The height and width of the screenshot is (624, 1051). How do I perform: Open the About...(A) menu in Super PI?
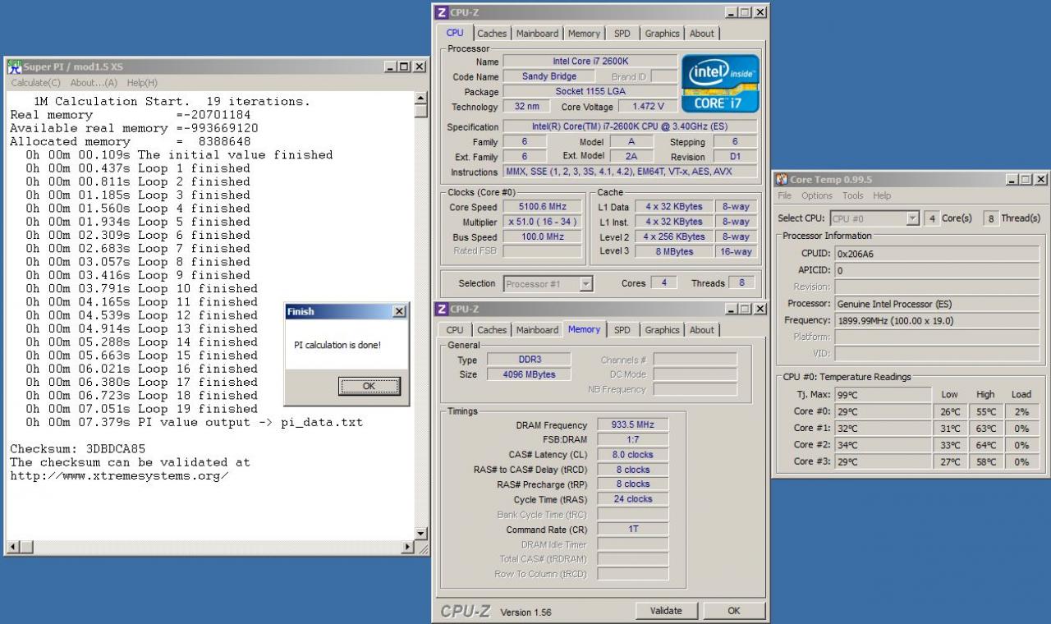(x=94, y=83)
